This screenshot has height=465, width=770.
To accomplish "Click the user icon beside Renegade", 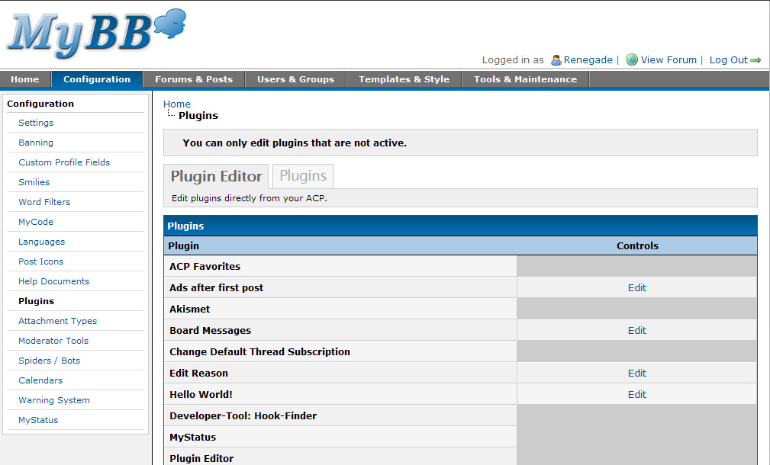I will coord(556,60).
